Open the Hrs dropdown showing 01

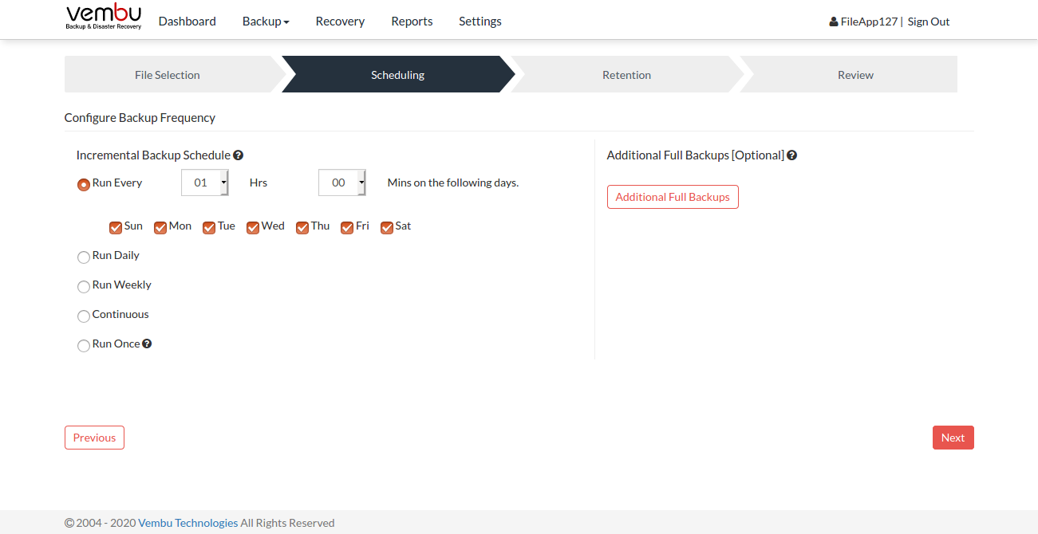[205, 183]
